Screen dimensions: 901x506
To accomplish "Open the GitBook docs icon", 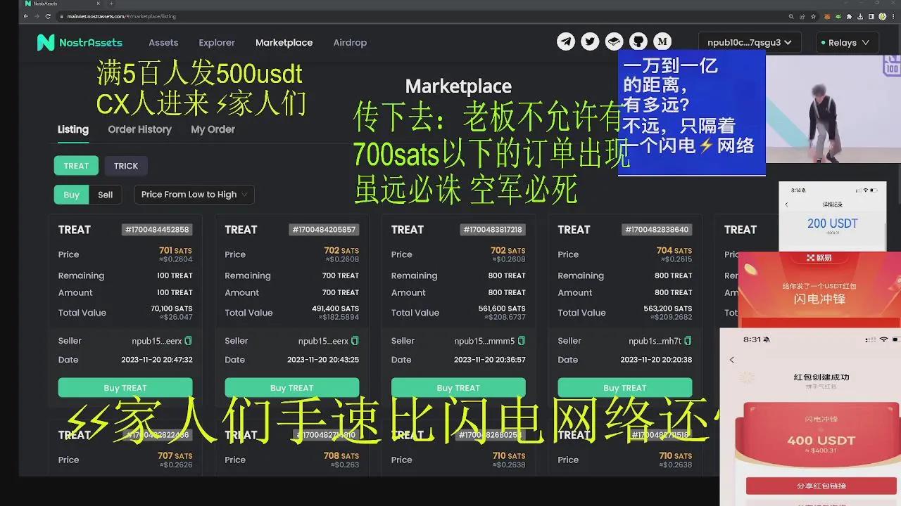I will [x=614, y=42].
